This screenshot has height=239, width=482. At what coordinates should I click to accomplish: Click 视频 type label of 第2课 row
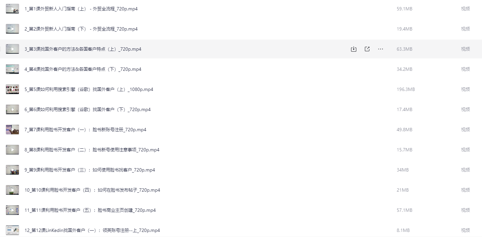(x=465, y=29)
